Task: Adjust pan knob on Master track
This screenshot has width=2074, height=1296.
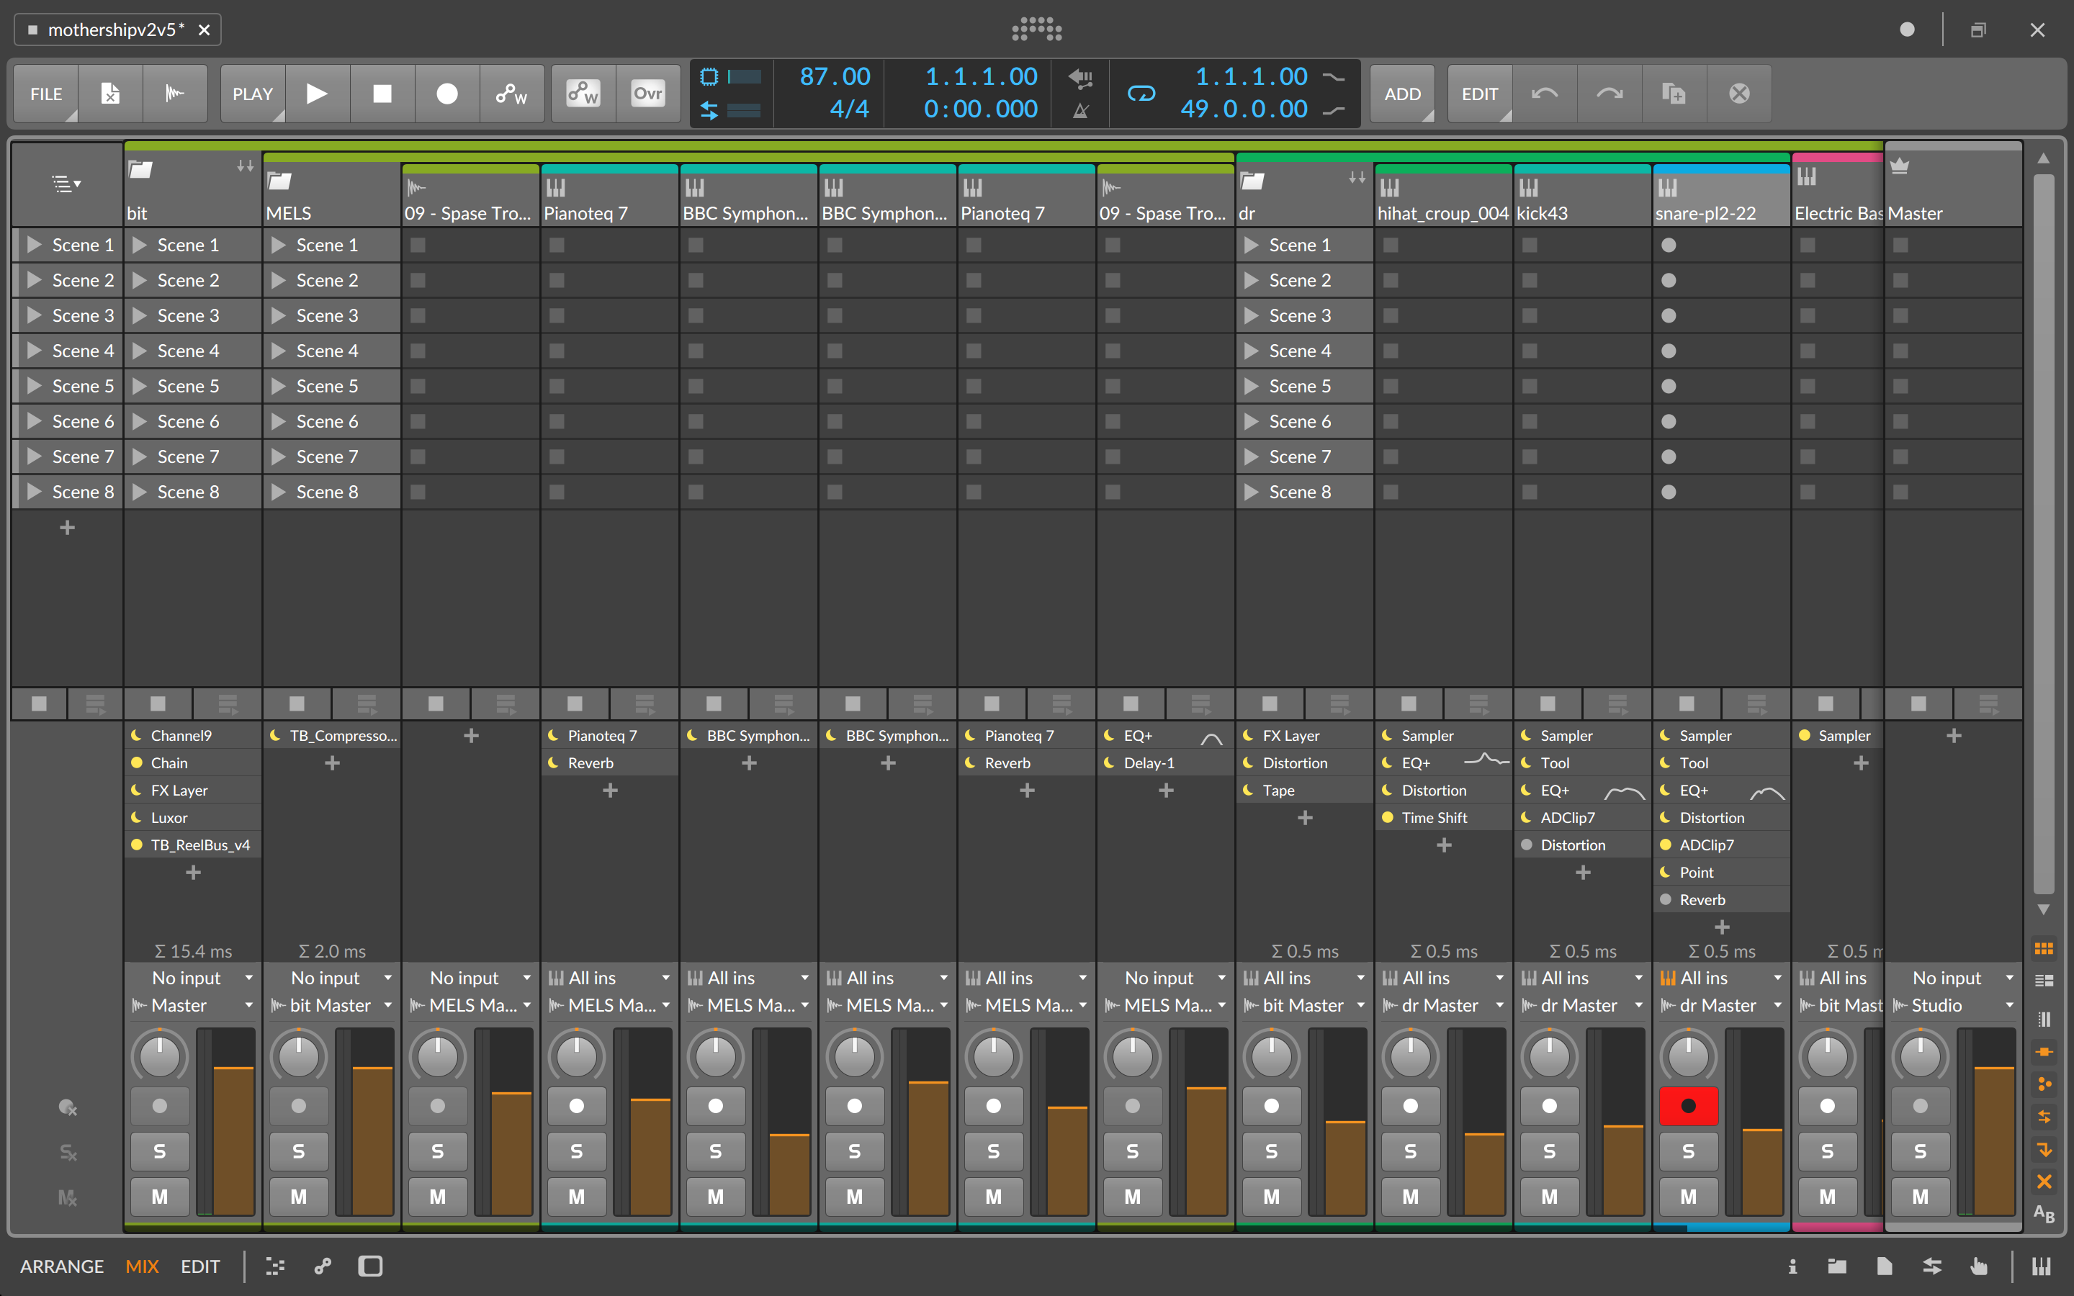Action: 1920,1057
